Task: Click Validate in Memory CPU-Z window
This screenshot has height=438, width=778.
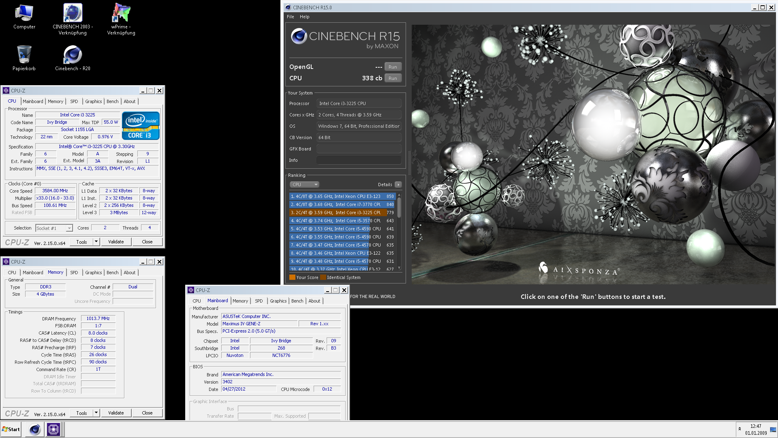Action: point(116,413)
